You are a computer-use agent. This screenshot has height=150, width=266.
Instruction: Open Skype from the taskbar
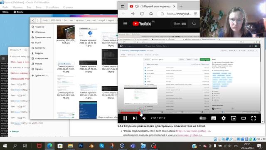tap(101, 146)
